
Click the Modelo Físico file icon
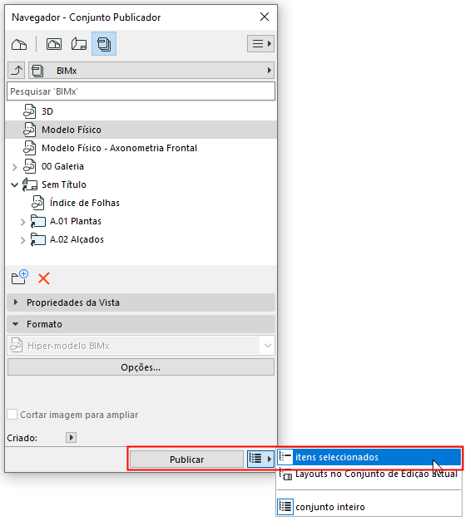point(30,130)
